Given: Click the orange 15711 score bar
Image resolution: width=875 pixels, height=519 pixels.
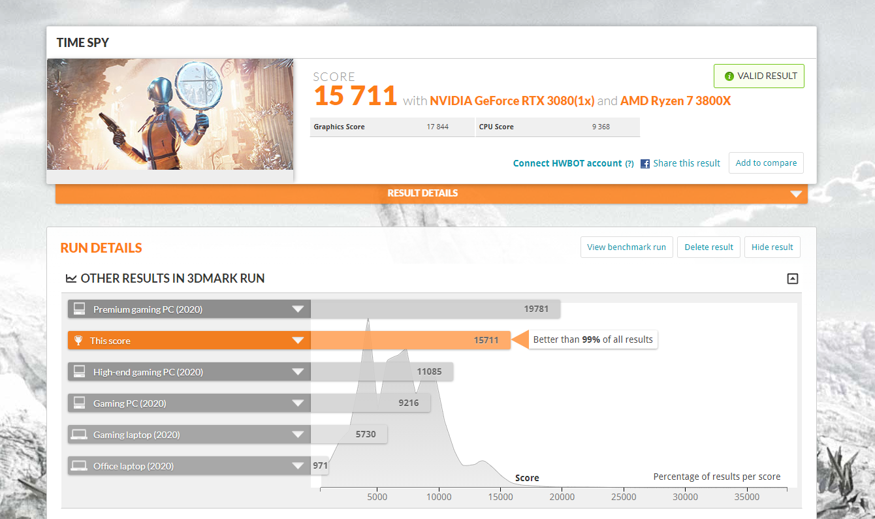Looking at the screenshot, I should 410,341.
